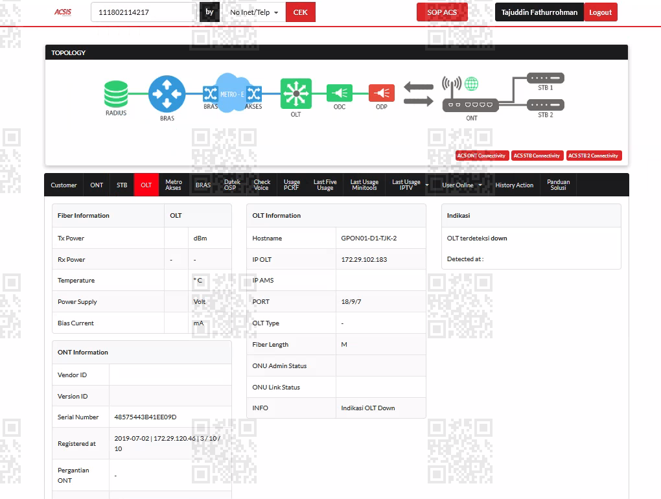The height and width of the screenshot is (499, 661).
Task: Select the active OLT tab
Action: pyautogui.click(x=146, y=185)
